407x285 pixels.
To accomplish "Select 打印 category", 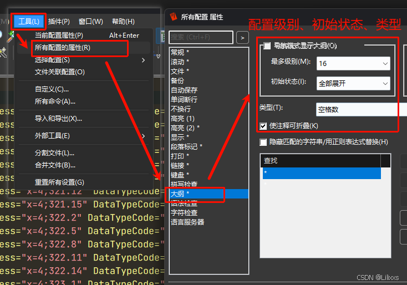I will [208, 156].
